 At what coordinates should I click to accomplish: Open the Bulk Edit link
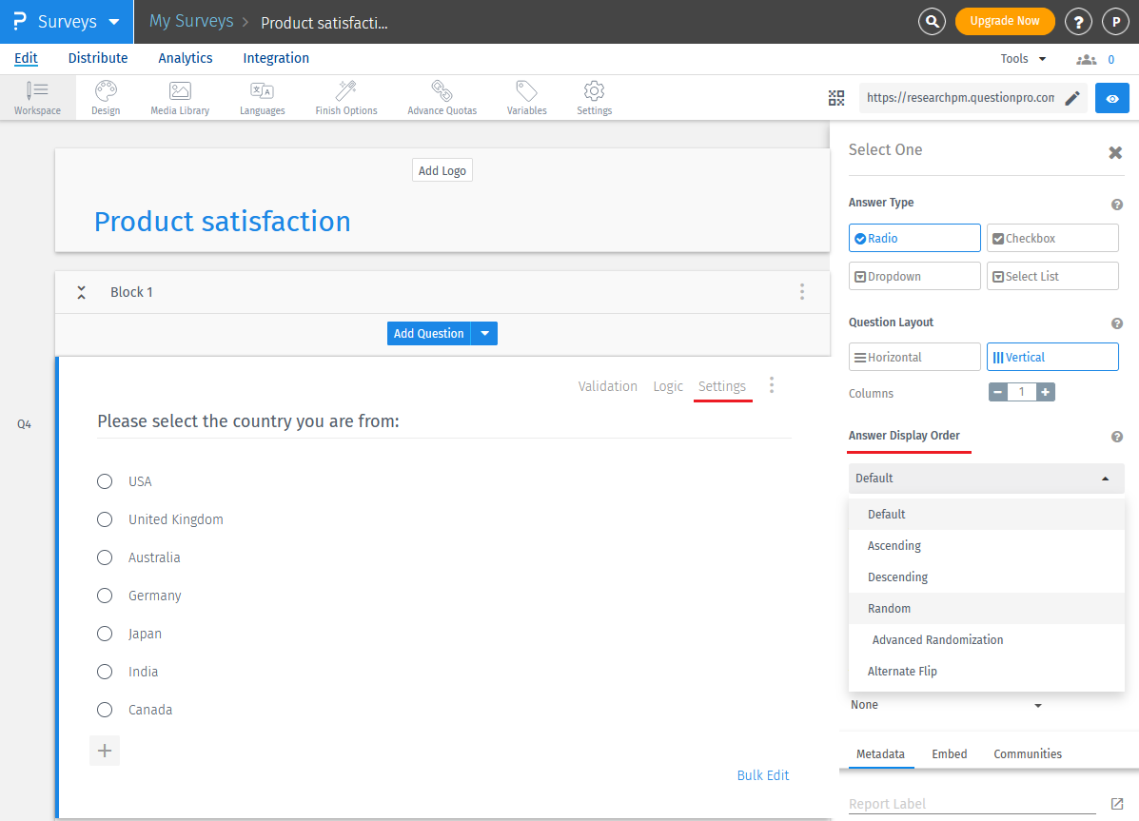[762, 775]
